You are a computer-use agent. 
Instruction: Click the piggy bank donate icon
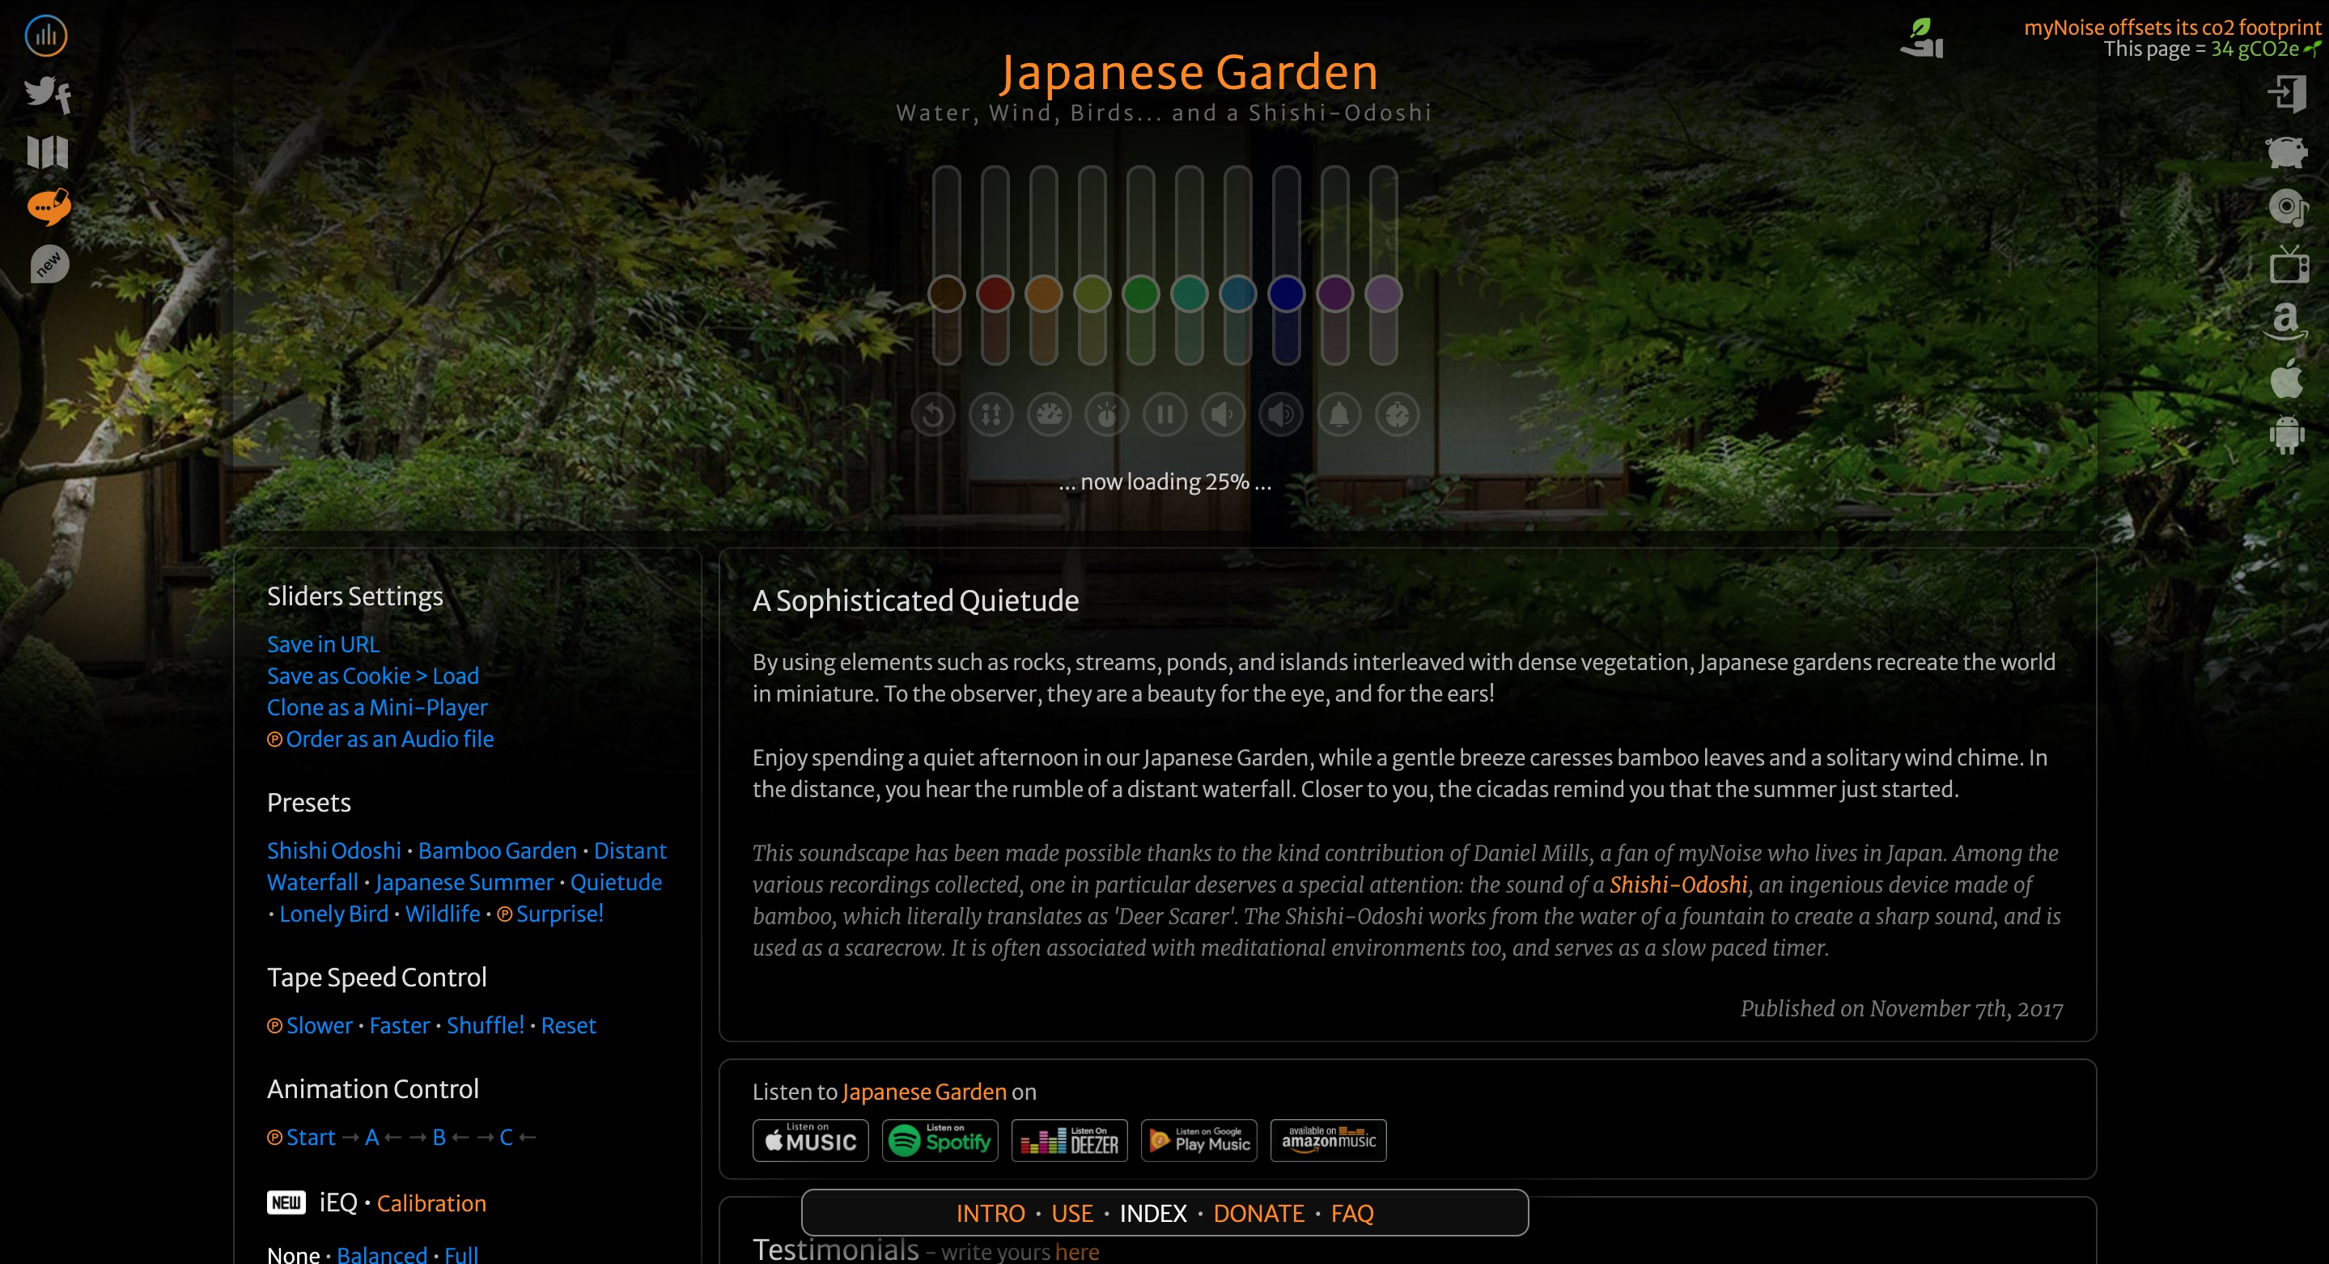(2286, 151)
